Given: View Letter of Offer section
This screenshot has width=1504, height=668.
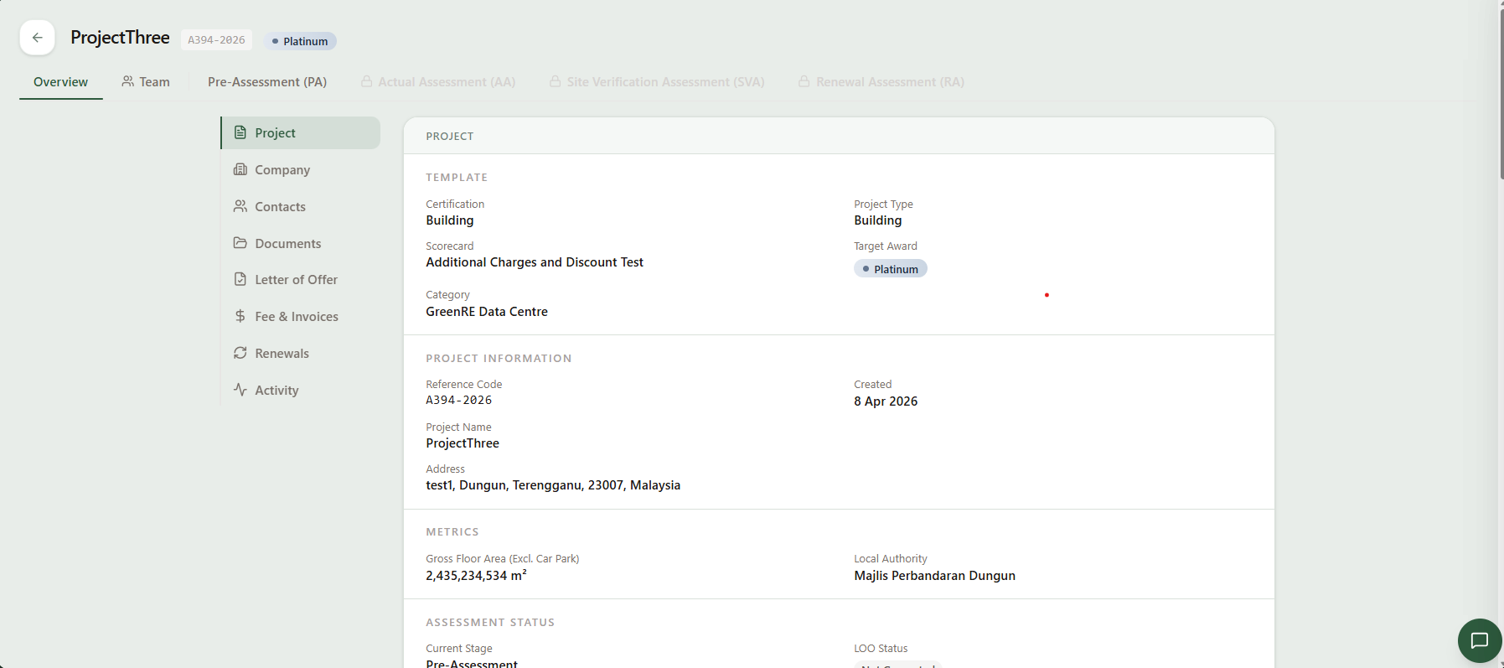Looking at the screenshot, I should coord(301,279).
